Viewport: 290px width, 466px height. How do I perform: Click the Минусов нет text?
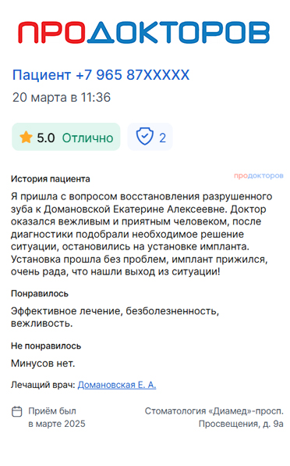click(x=43, y=363)
